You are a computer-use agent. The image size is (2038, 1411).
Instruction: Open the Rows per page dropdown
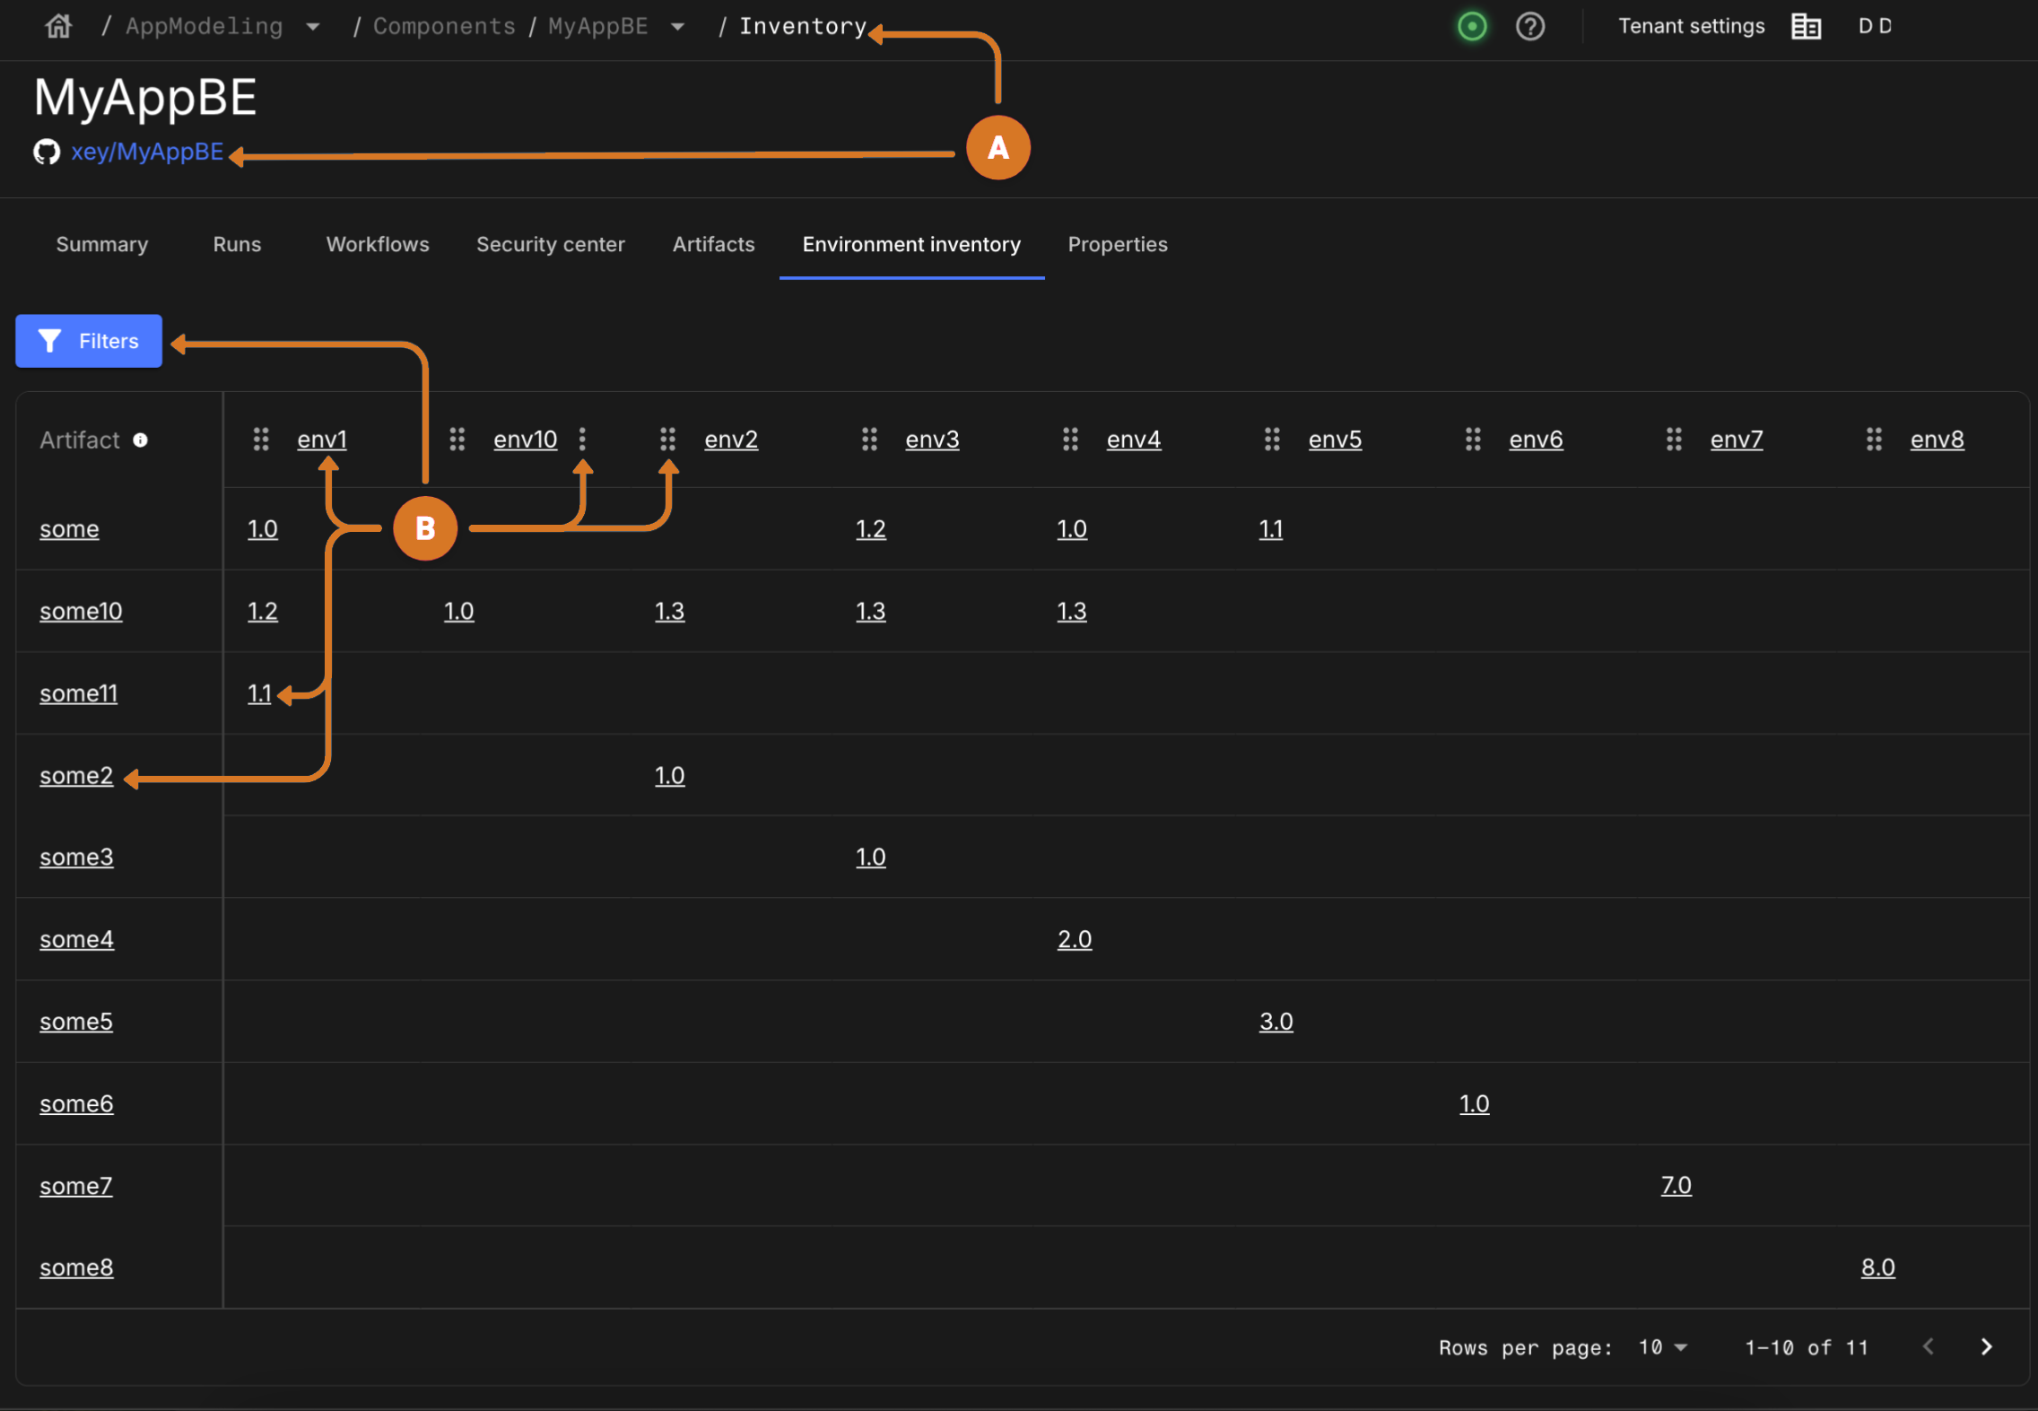1663,1346
